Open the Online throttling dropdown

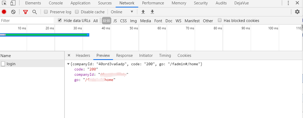click(122, 12)
